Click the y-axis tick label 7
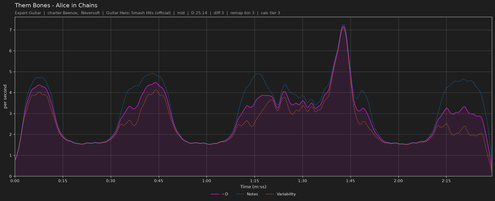 point(11,30)
